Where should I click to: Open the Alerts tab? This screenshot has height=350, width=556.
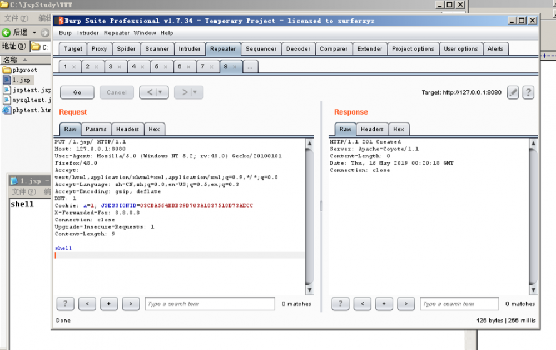495,49
